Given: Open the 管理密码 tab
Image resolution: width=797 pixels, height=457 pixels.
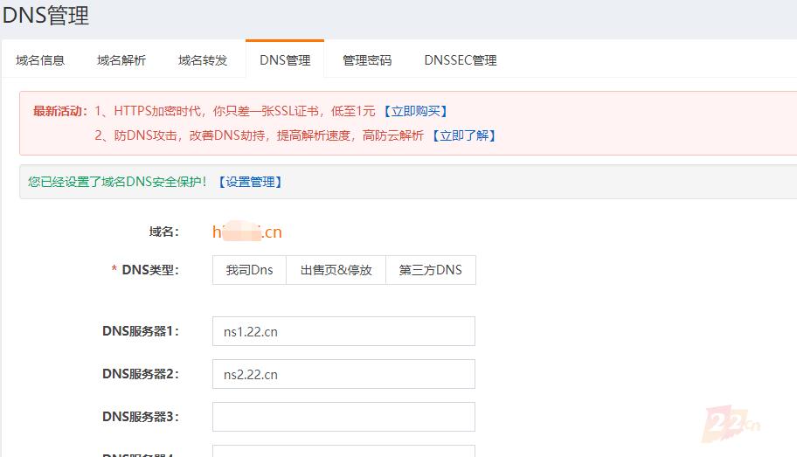Looking at the screenshot, I should 367,60.
